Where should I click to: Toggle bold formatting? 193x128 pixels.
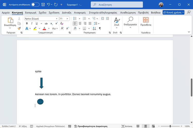tap(27, 23)
